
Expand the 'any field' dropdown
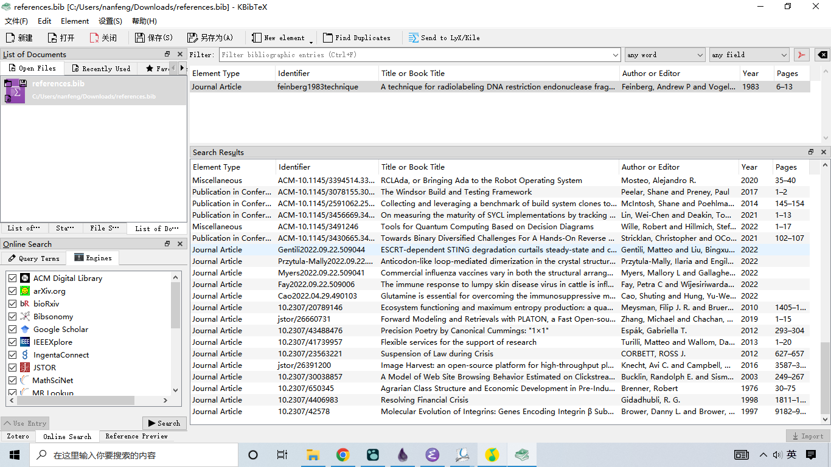(x=749, y=55)
